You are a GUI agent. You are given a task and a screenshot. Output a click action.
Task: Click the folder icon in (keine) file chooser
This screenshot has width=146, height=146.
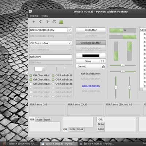pos(103,66)
